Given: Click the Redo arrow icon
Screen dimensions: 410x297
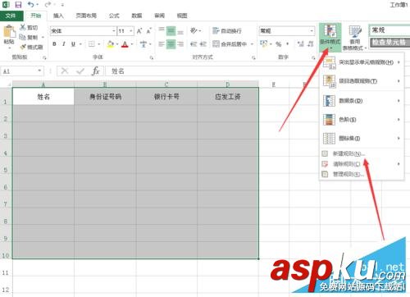Looking at the screenshot, I should pyautogui.click(x=48, y=4).
